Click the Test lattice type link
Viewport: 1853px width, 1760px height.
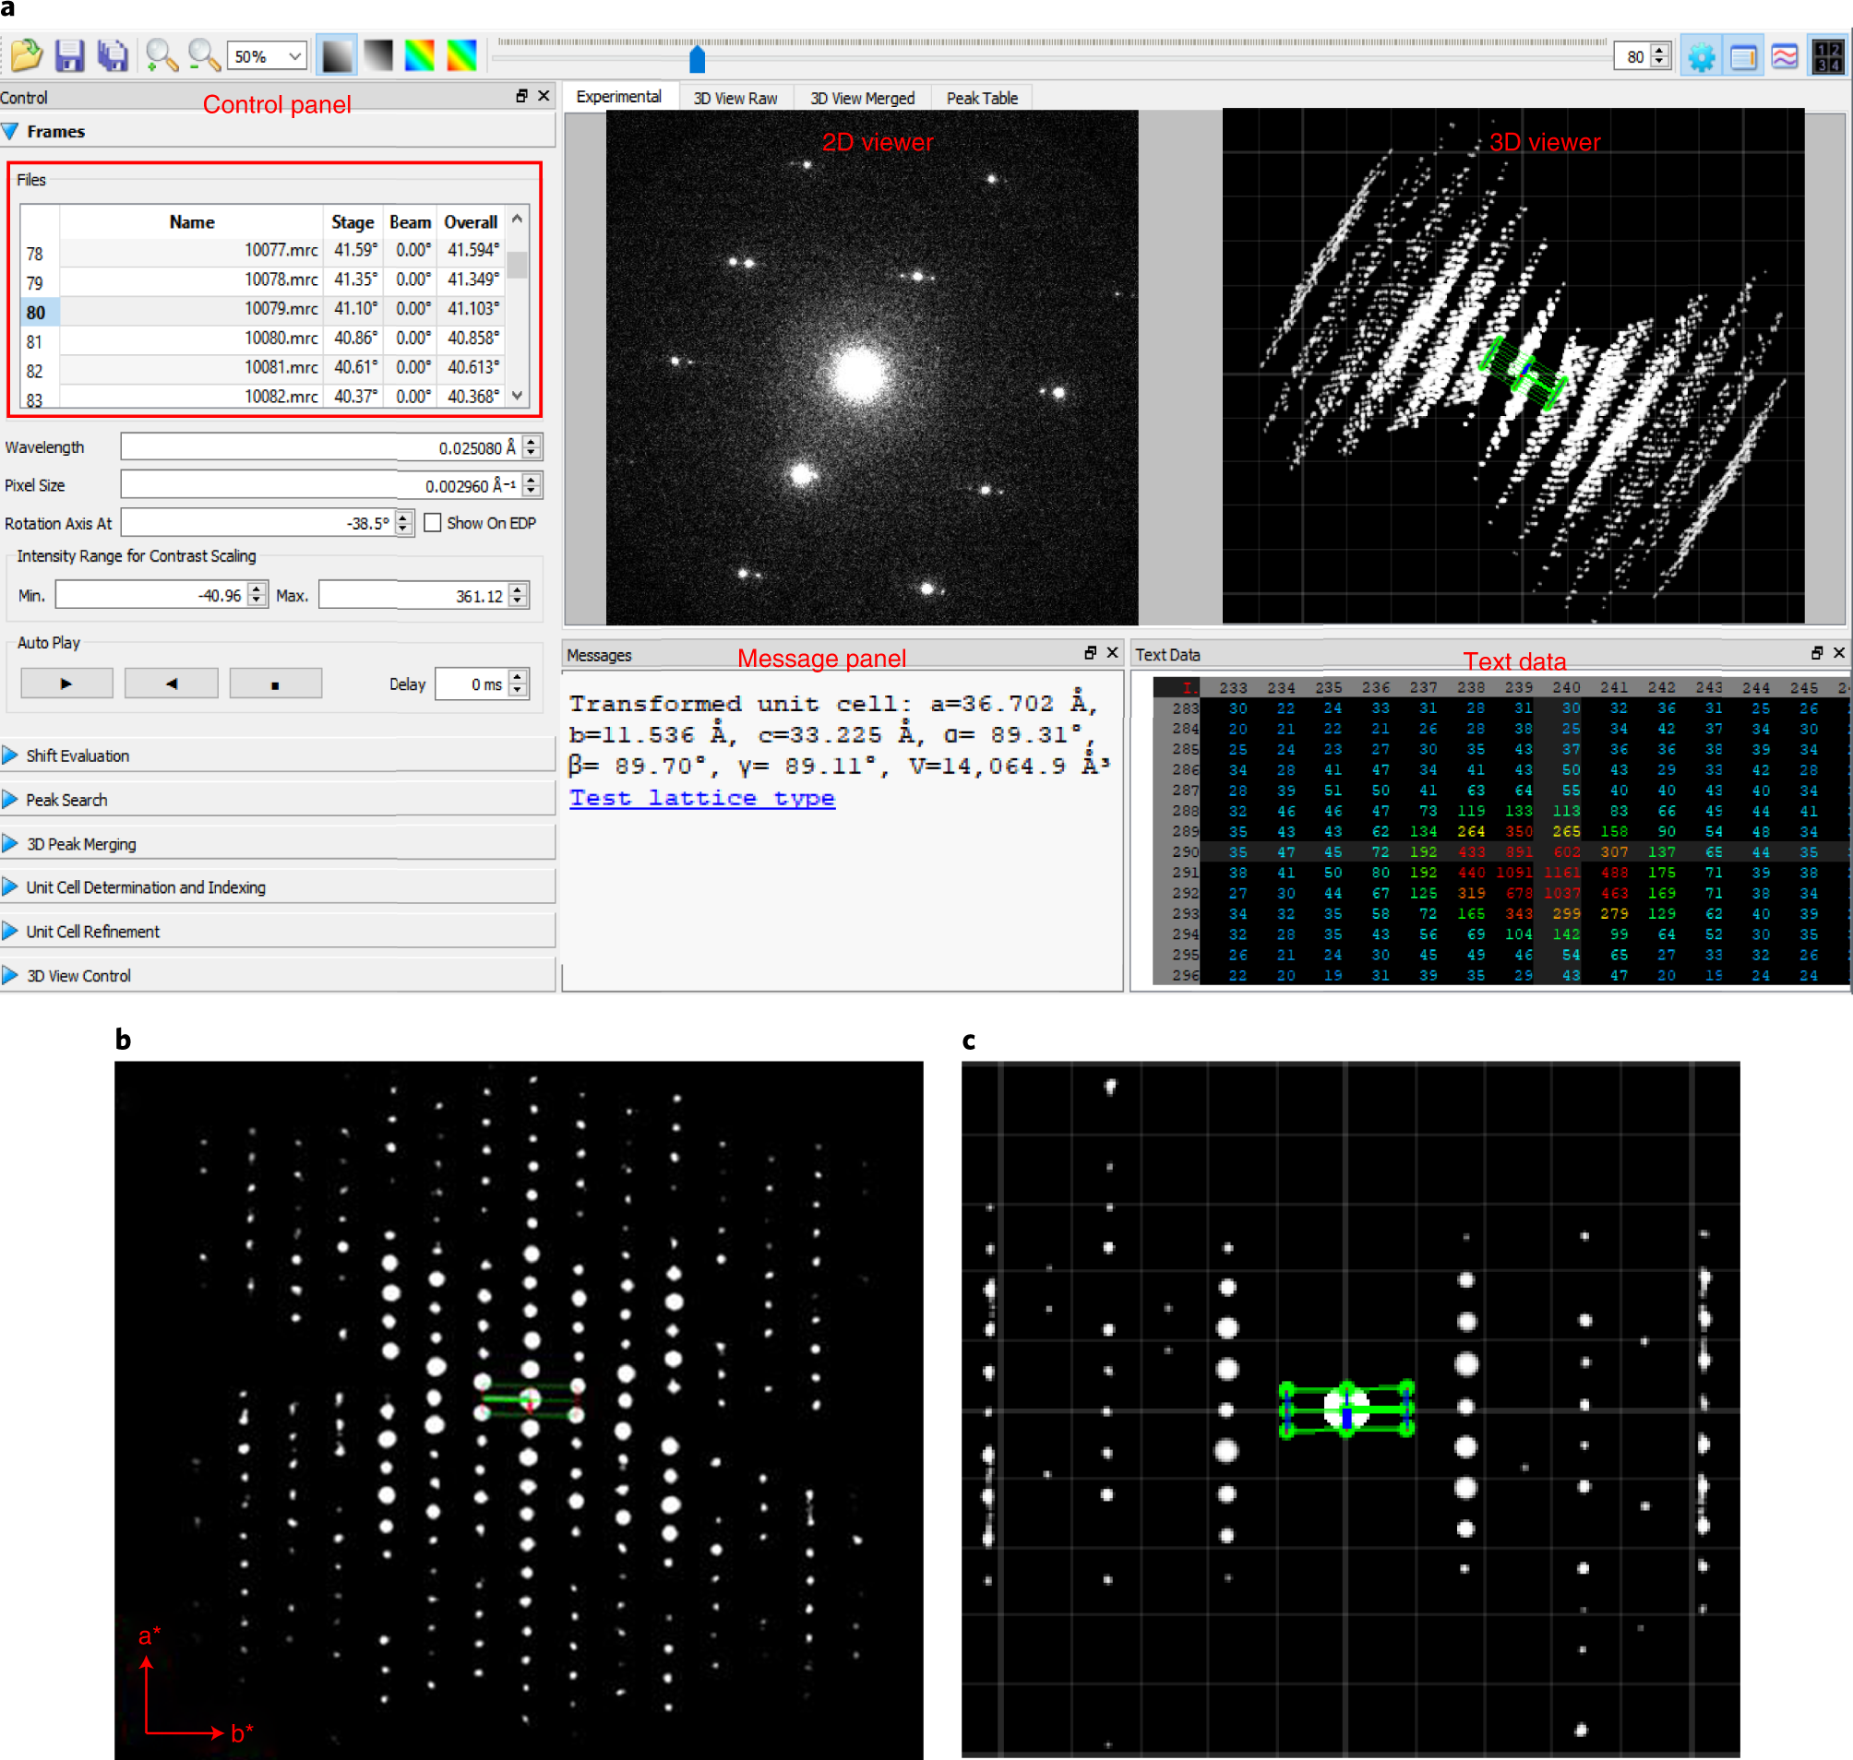pyautogui.click(x=702, y=797)
